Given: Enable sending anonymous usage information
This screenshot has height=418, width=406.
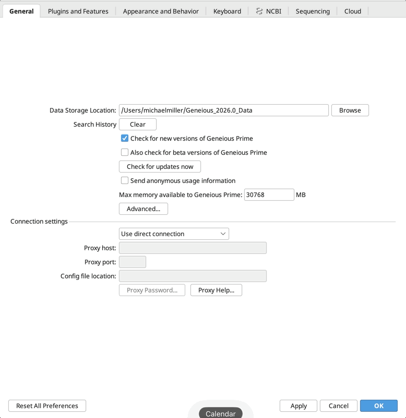Looking at the screenshot, I should (x=125, y=180).
